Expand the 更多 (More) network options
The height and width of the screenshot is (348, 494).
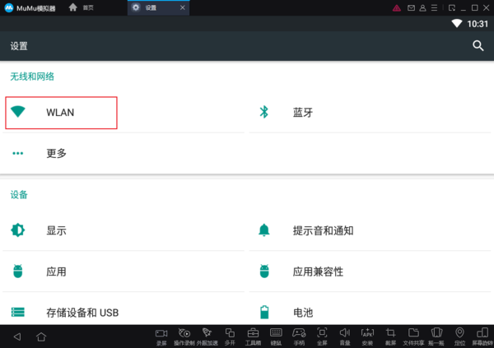coord(56,153)
